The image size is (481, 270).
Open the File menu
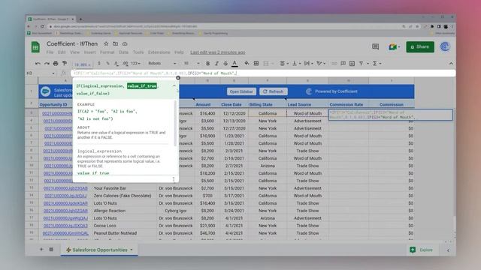click(50, 52)
